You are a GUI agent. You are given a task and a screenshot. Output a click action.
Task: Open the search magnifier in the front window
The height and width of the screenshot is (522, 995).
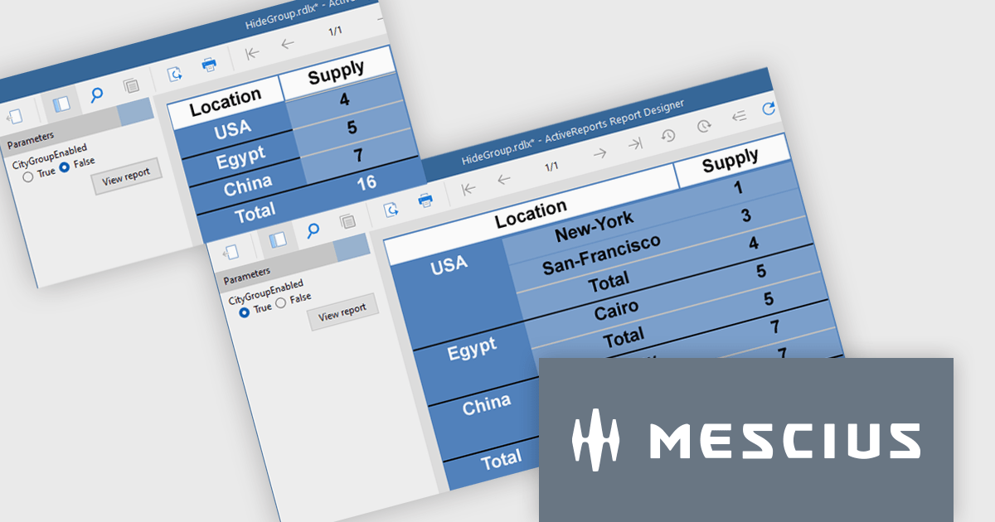point(313,230)
